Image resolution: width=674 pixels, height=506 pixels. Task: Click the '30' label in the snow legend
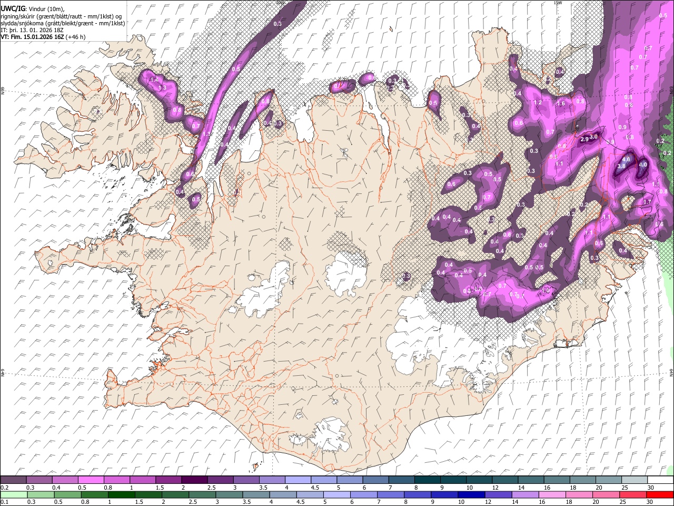coord(651,488)
